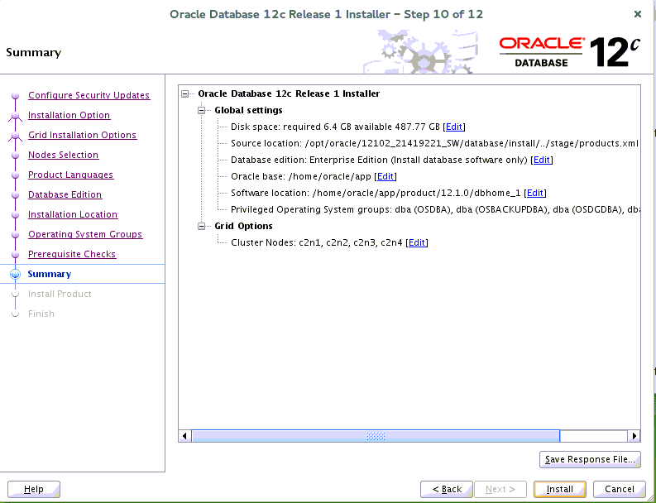The width and height of the screenshot is (656, 503).
Task: Open the Help dialog
Action: click(x=34, y=489)
